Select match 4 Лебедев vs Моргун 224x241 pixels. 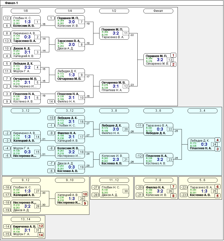(x=26, y=67)
